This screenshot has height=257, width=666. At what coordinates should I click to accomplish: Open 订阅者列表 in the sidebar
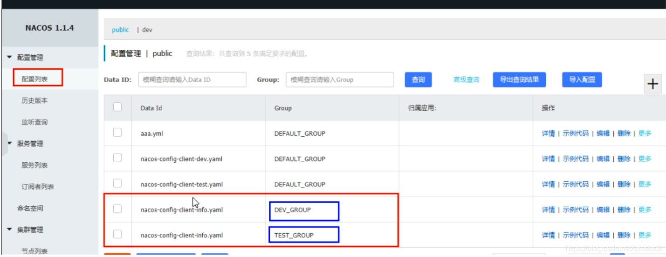click(38, 187)
